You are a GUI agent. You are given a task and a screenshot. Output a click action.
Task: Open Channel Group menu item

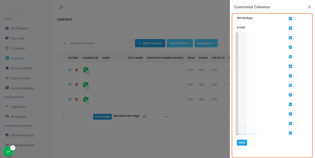click(x=22, y=135)
